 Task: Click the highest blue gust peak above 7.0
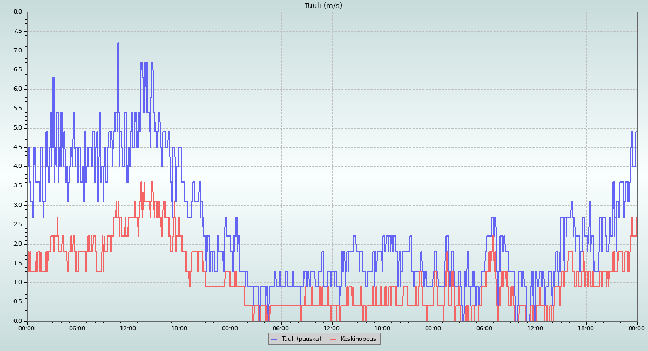pos(118,43)
